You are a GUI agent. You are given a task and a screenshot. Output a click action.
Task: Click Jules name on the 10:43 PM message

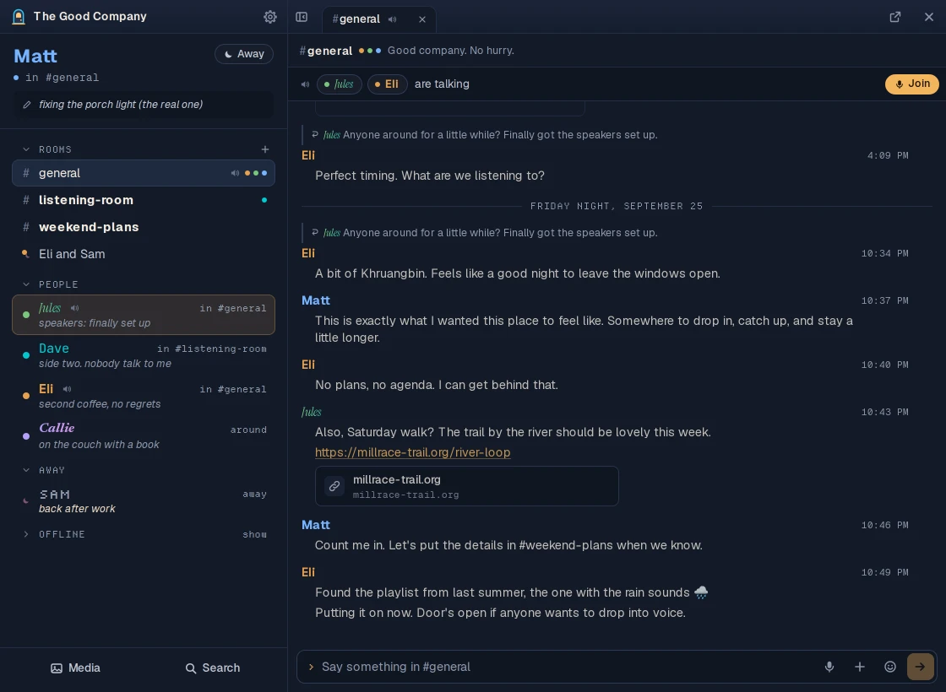(312, 412)
